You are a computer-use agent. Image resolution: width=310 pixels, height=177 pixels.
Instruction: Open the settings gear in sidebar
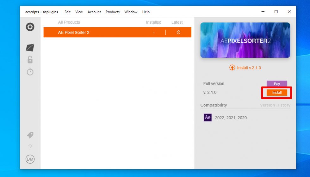click(x=30, y=27)
